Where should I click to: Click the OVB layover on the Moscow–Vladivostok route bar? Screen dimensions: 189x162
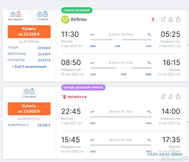coord(117,46)
